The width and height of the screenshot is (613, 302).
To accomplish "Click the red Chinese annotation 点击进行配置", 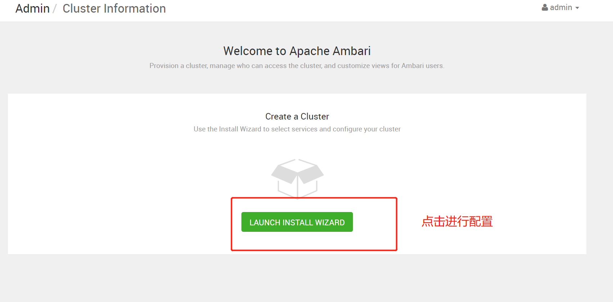I will (457, 221).
